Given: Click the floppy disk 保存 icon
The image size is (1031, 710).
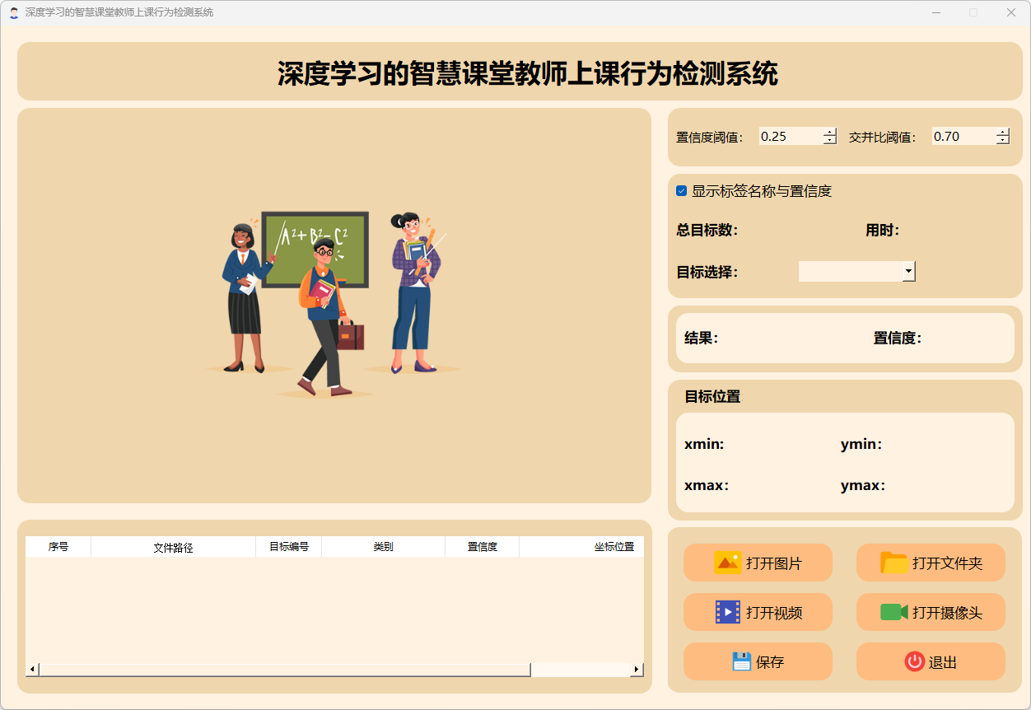Looking at the screenshot, I should [741, 661].
